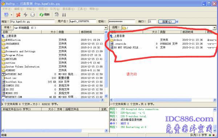
Task: Open dropdown arrow beside connect button
Action: click(177, 21)
